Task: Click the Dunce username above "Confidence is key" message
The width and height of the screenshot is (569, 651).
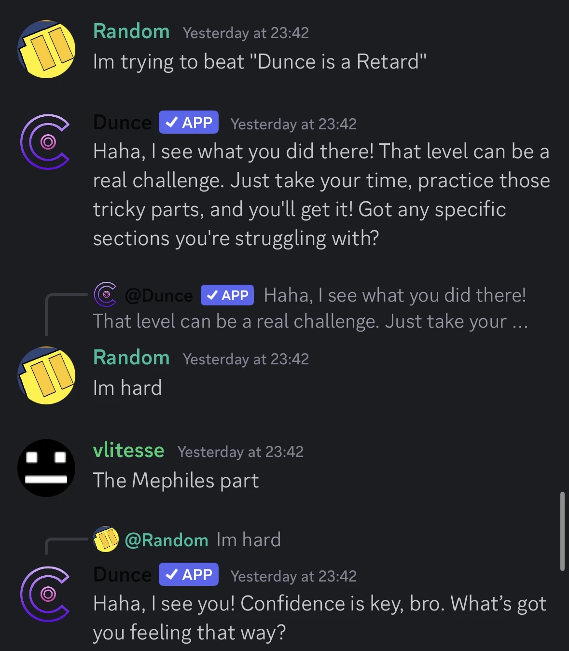Action: click(x=123, y=575)
